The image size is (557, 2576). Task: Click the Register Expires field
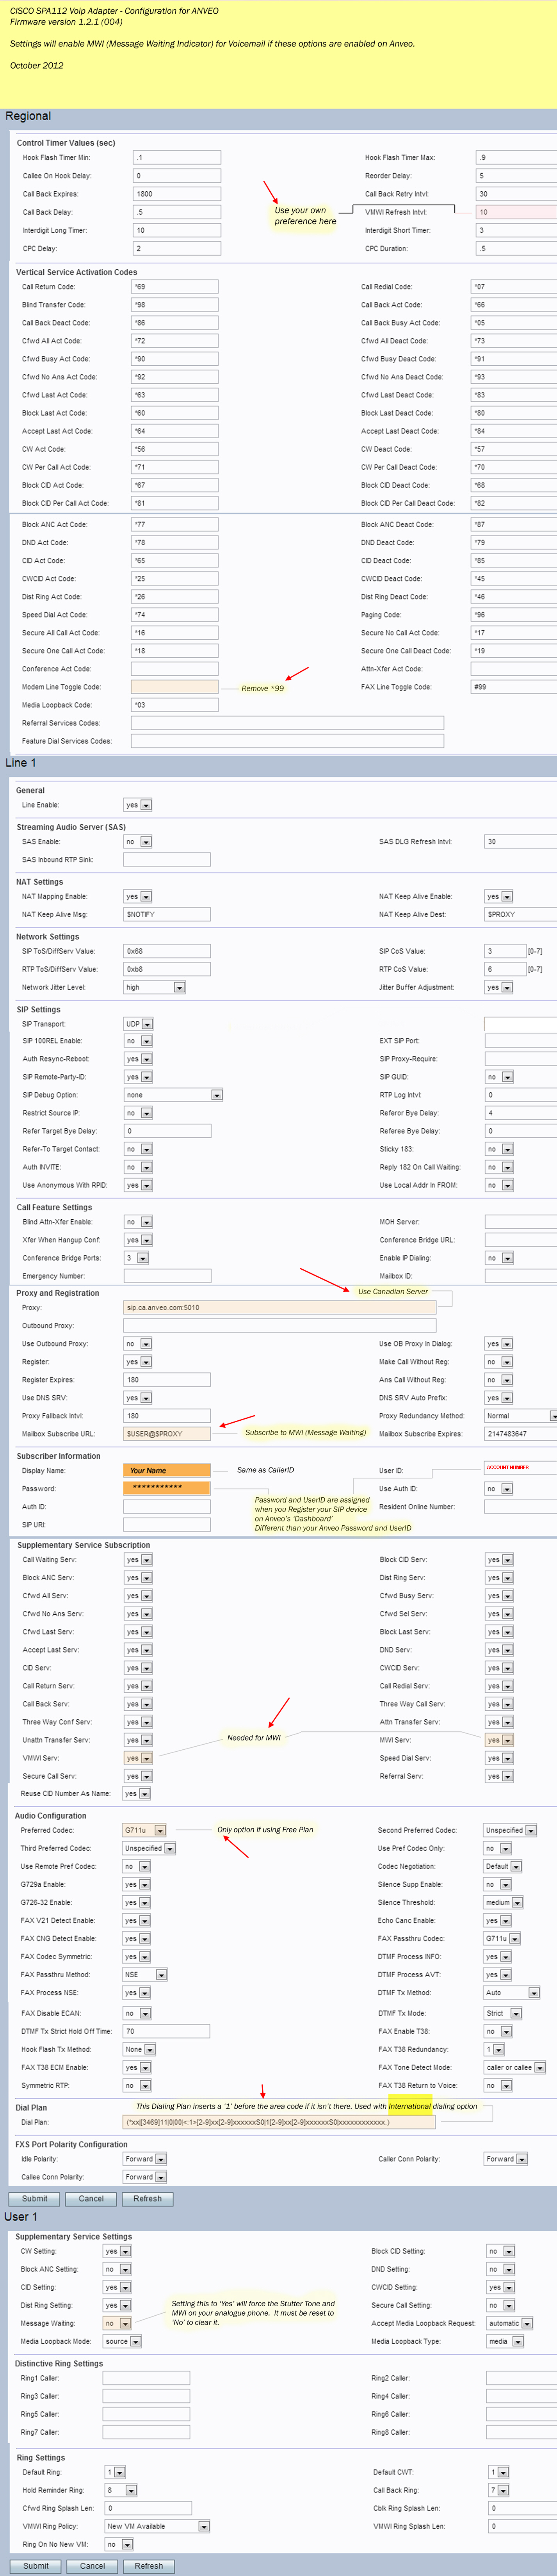[167, 1380]
